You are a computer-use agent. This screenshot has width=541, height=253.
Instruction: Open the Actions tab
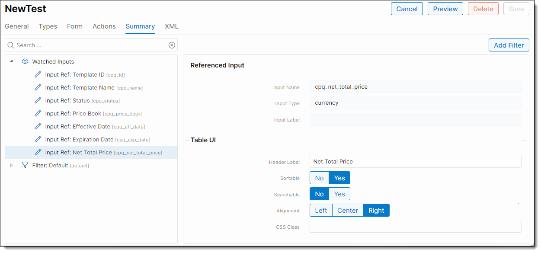[104, 26]
